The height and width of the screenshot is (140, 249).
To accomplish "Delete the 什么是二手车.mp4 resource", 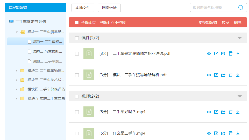I will tap(230, 134).
